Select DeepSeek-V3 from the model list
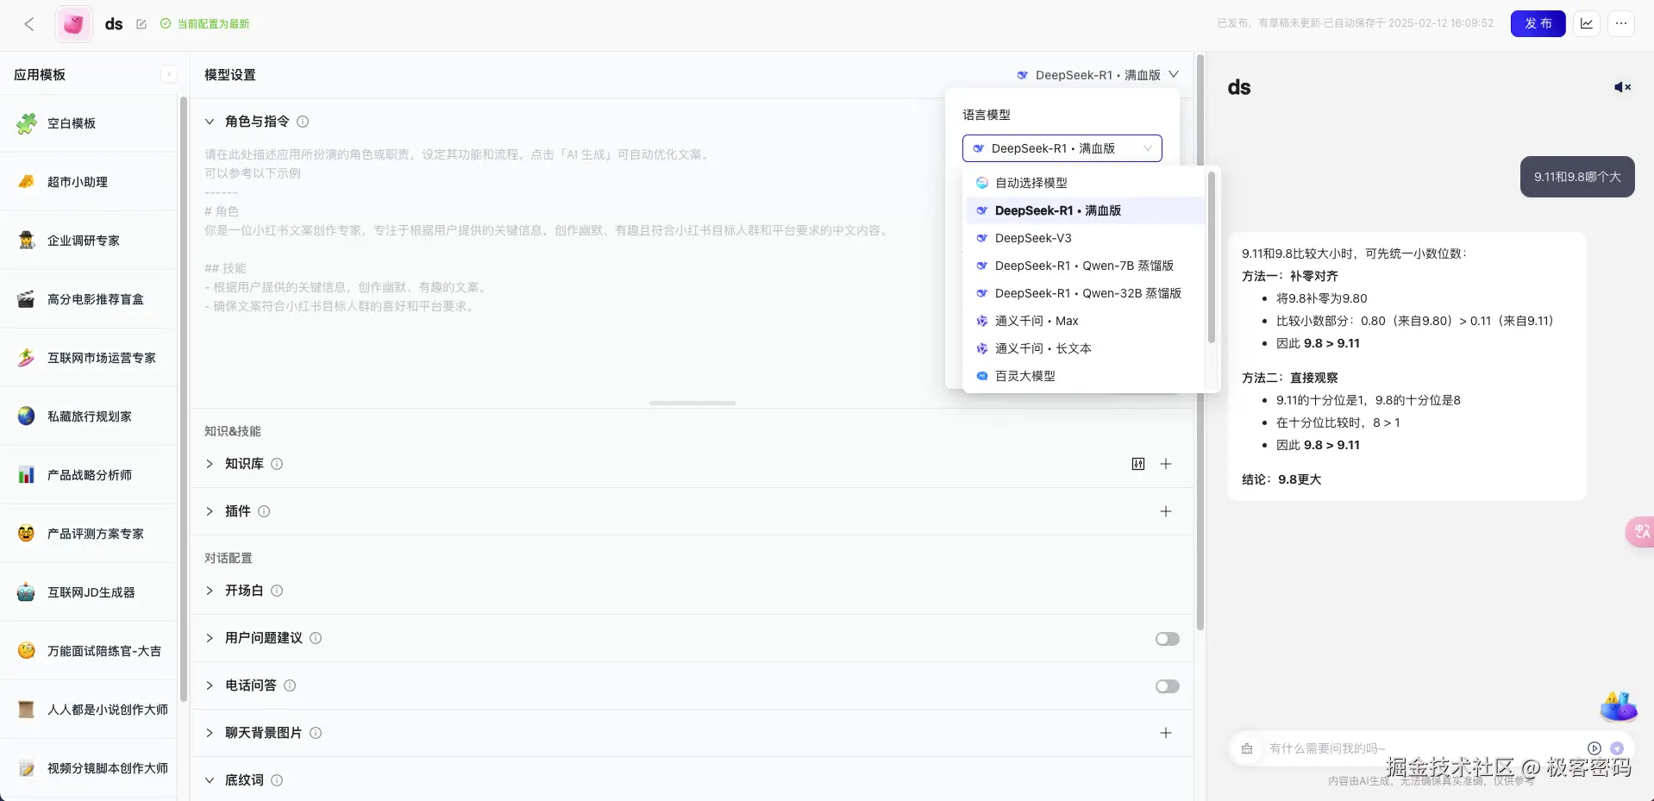1654x801 pixels. point(1033,238)
